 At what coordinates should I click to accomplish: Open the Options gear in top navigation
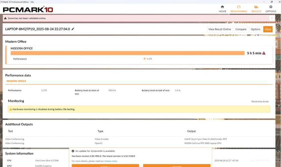click(271, 7)
